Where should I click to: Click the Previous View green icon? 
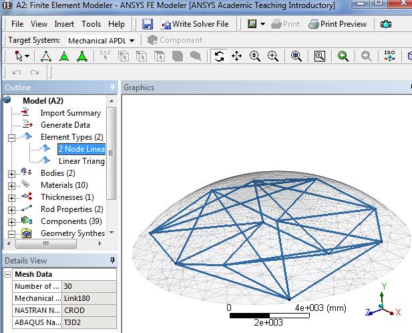coord(343,56)
